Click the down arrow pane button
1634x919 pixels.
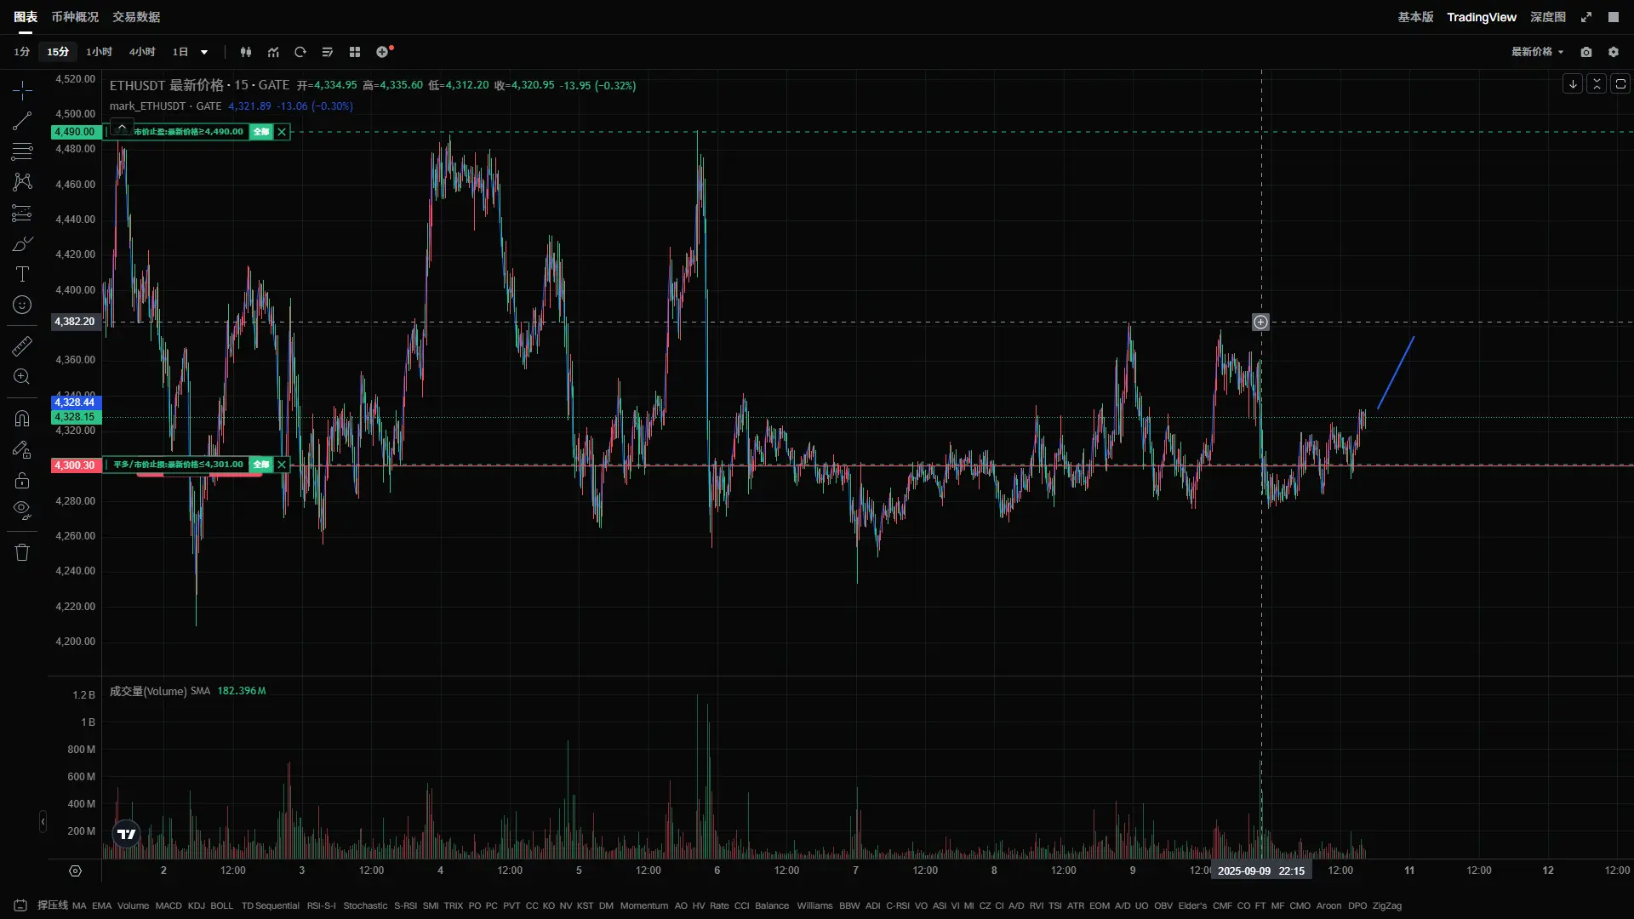1573,83
